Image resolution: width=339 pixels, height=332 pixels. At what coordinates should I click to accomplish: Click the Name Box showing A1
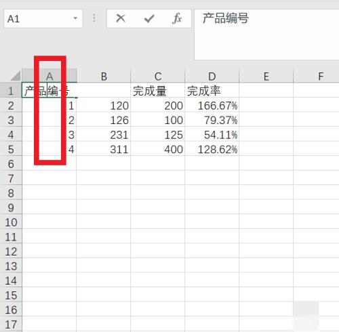pos(43,18)
